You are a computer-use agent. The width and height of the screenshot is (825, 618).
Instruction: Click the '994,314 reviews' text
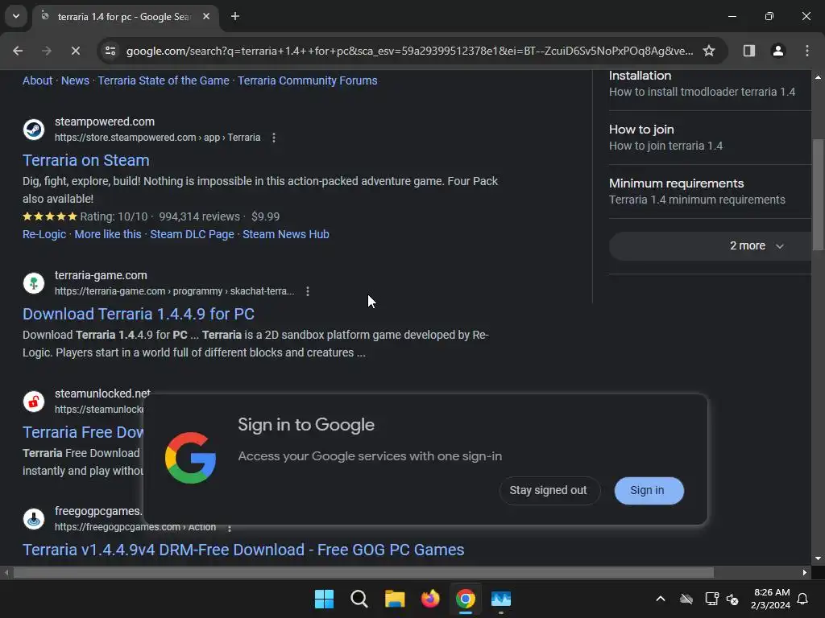[200, 216]
